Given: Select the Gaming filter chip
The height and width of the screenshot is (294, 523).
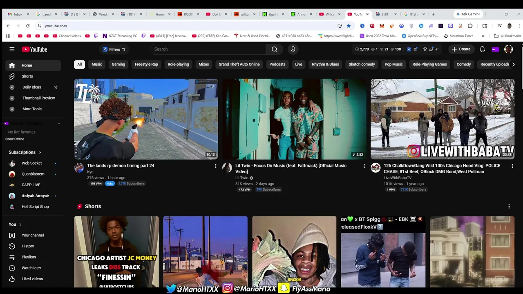Looking at the screenshot, I should [x=118, y=64].
